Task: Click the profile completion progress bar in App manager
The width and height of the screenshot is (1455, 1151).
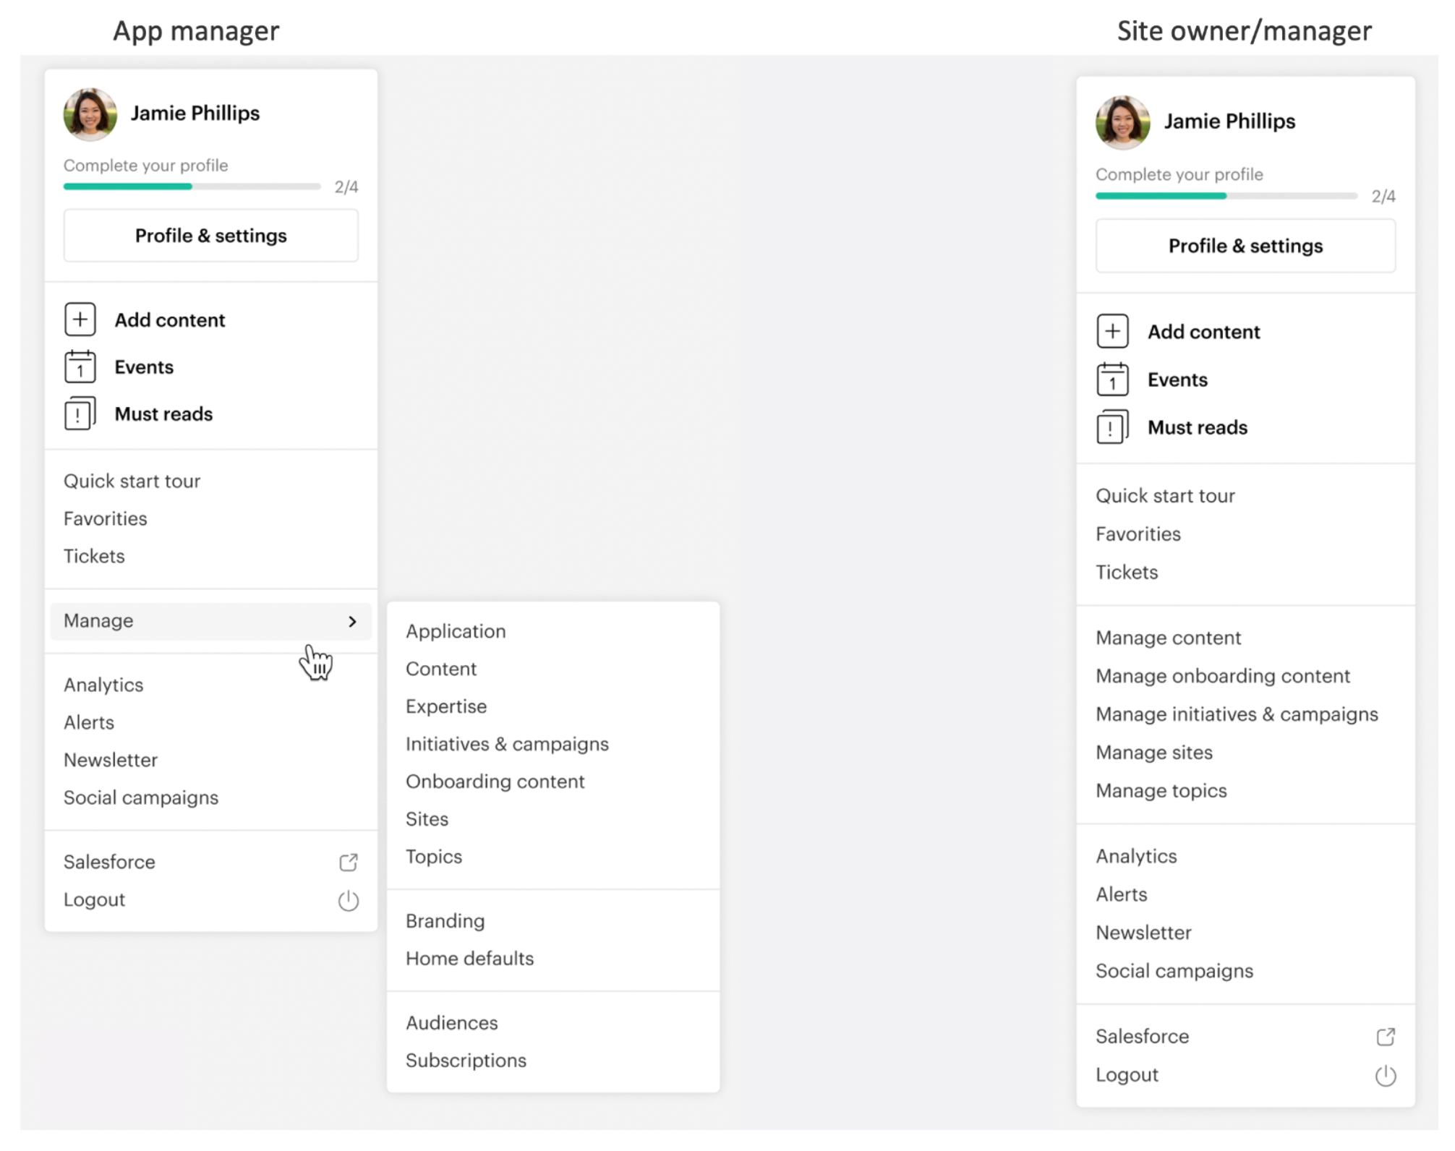Action: [192, 187]
